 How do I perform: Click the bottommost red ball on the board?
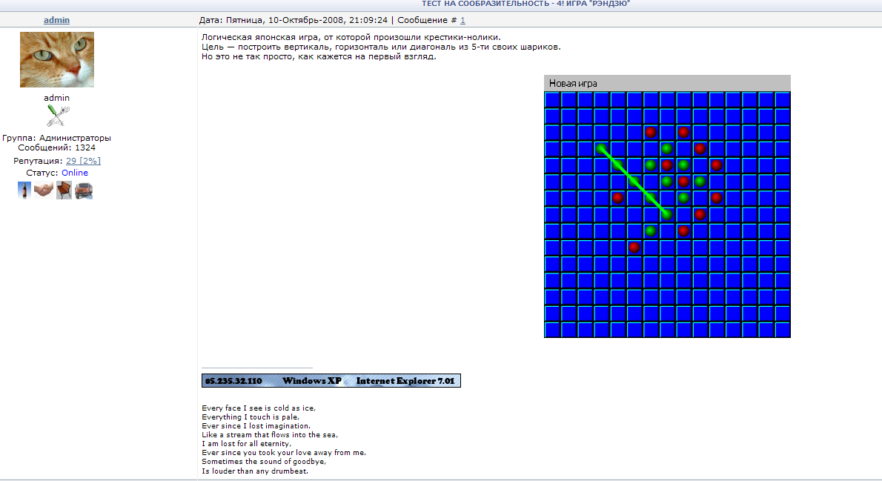(x=634, y=247)
